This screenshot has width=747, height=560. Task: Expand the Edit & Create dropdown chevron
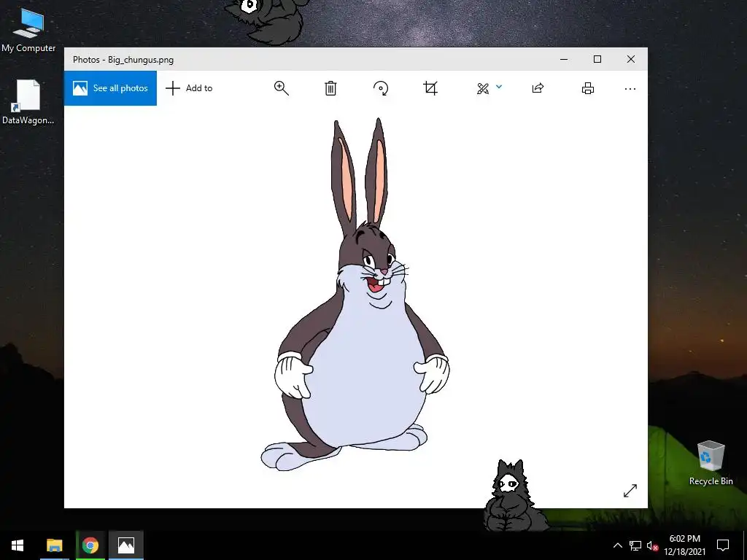(499, 87)
